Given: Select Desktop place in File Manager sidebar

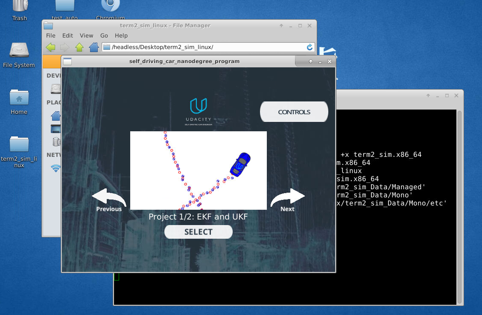Looking at the screenshot, I should point(56,129).
